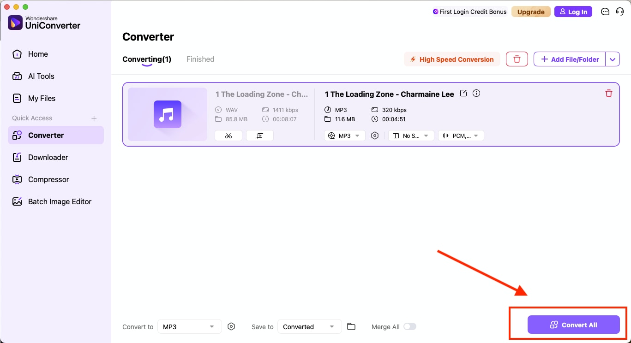The height and width of the screenshot is (343, 631).
Task: Click the Convert All button
Action: click(x=573, y=325)
